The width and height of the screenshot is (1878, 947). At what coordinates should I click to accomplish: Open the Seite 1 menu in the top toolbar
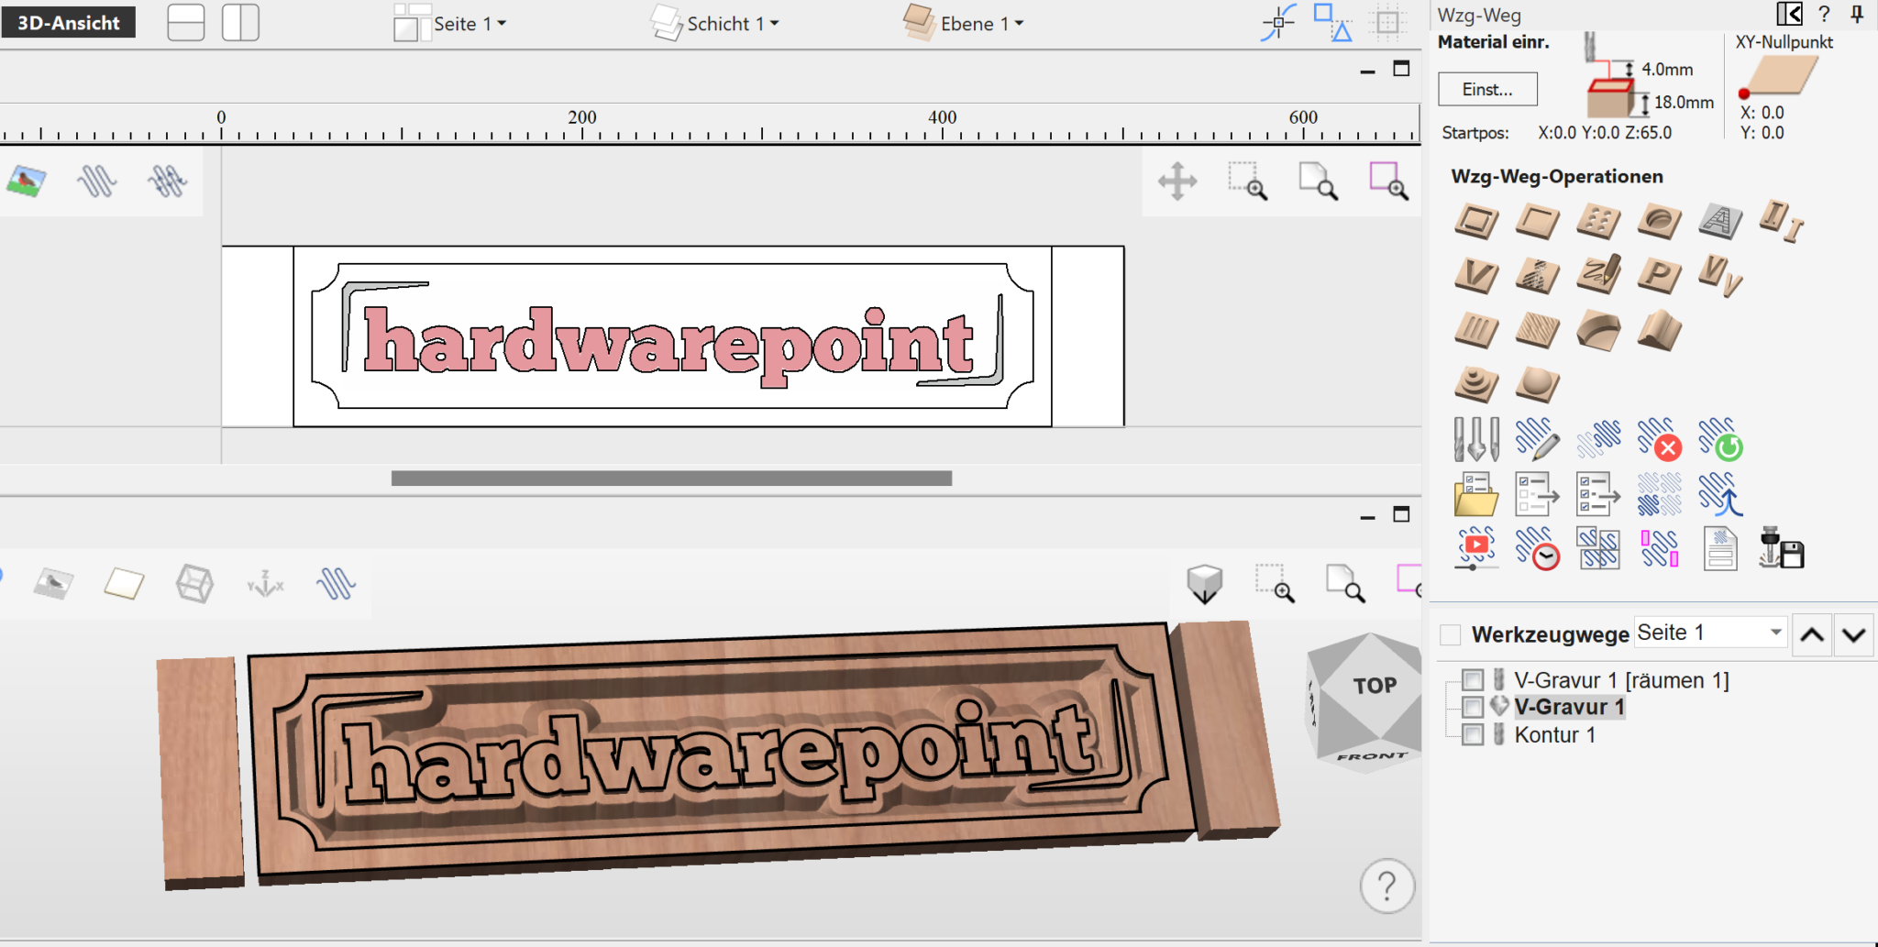tap(467, 23)
